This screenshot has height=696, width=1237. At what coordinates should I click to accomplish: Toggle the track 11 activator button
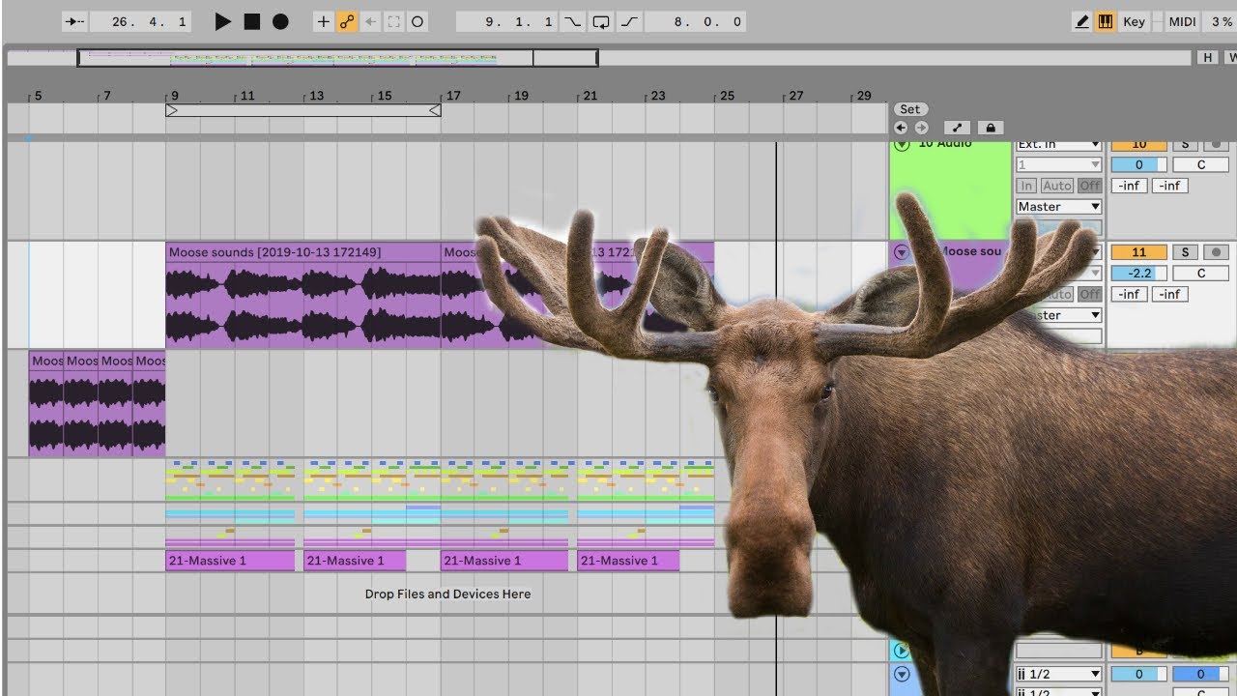1138,252
